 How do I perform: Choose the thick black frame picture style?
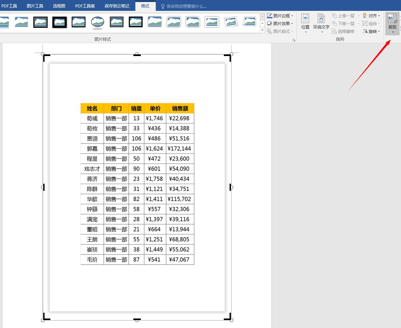pyautogui.click(x=59, y=22)
